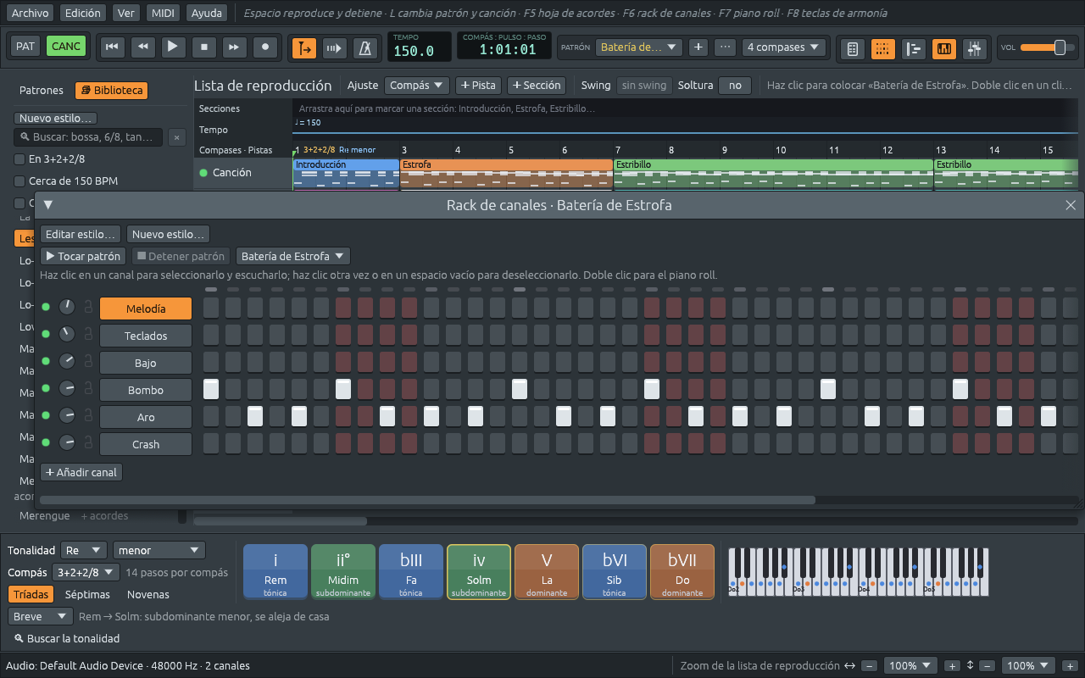Click the rewind transport button
Screen dimensions: 1085x678
click(x=142, y=47)
